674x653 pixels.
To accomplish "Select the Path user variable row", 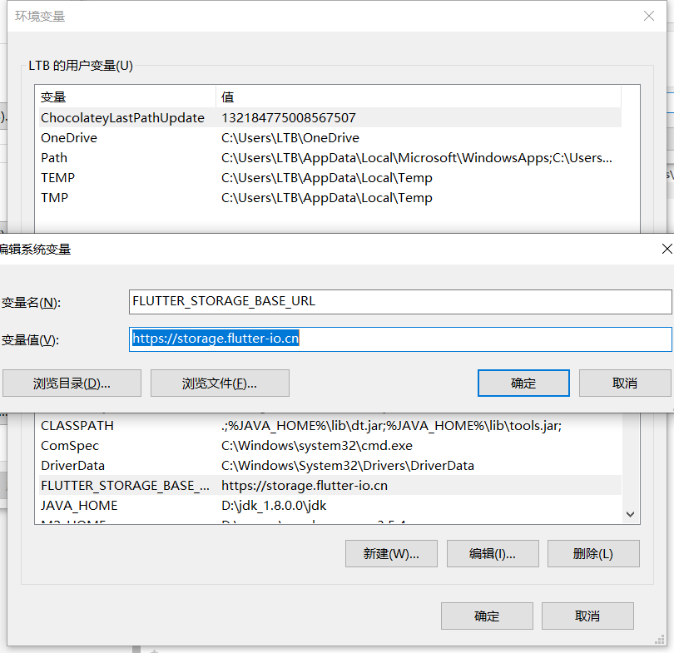I will pos(330,158).
